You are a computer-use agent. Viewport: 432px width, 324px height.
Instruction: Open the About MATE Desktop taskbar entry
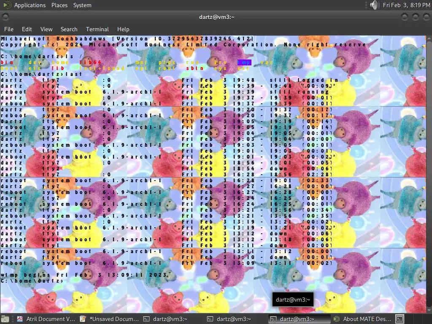click(x=362, y=319)
